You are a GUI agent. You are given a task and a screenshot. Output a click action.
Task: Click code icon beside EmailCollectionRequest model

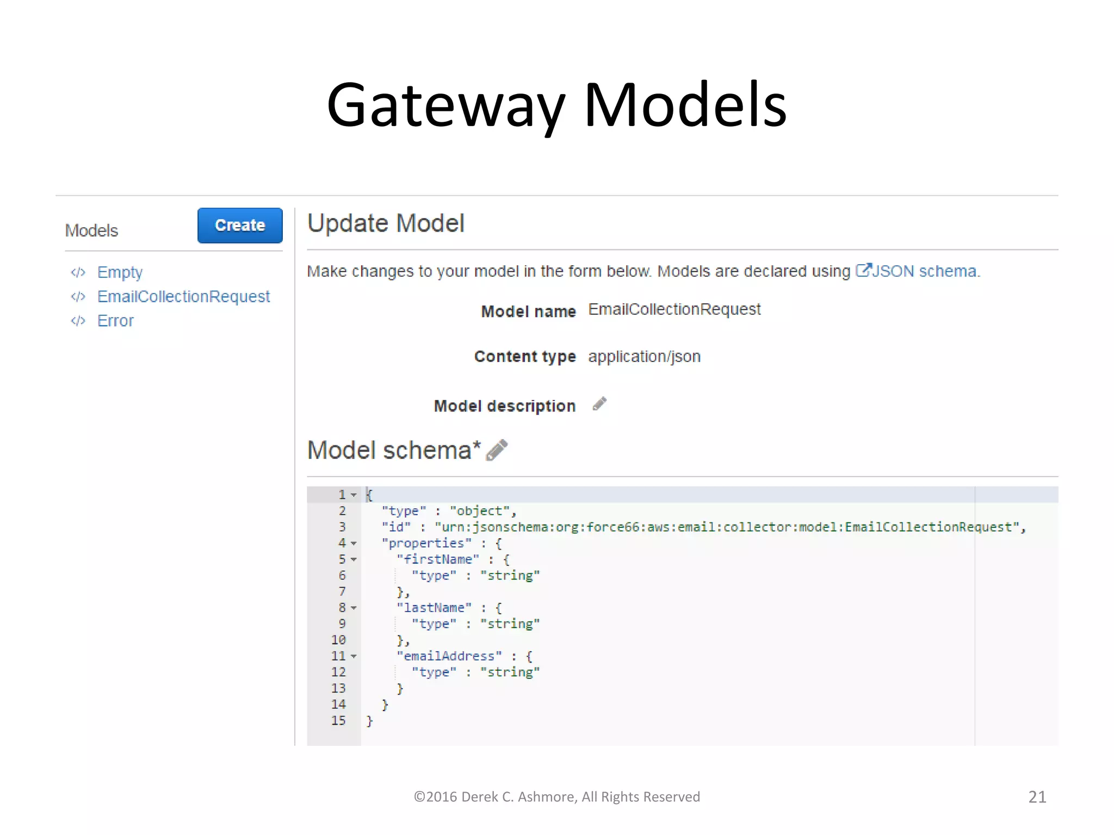[78, 297]
